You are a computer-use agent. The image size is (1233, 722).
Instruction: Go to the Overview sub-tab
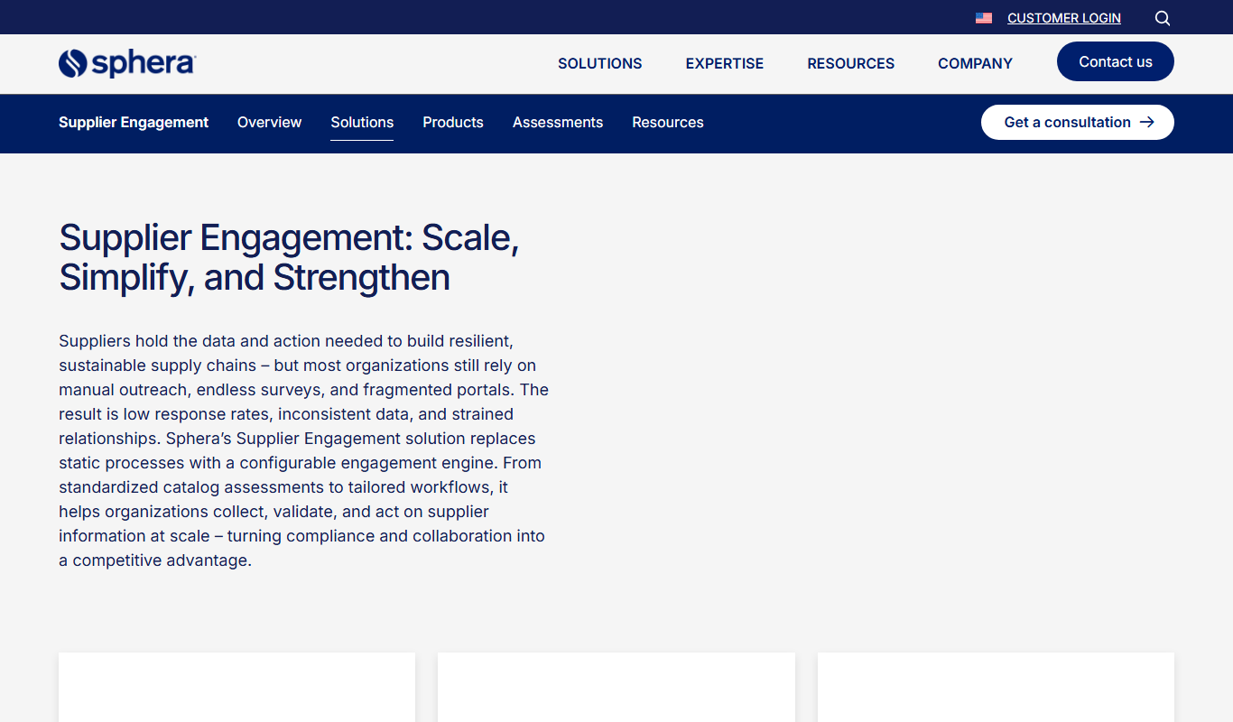(270, 122)
